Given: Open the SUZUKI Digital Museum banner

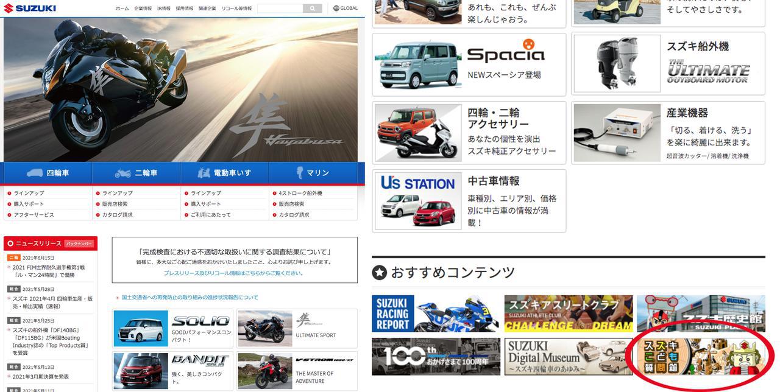Looking at the screenshot, I should tap(569, 357).
